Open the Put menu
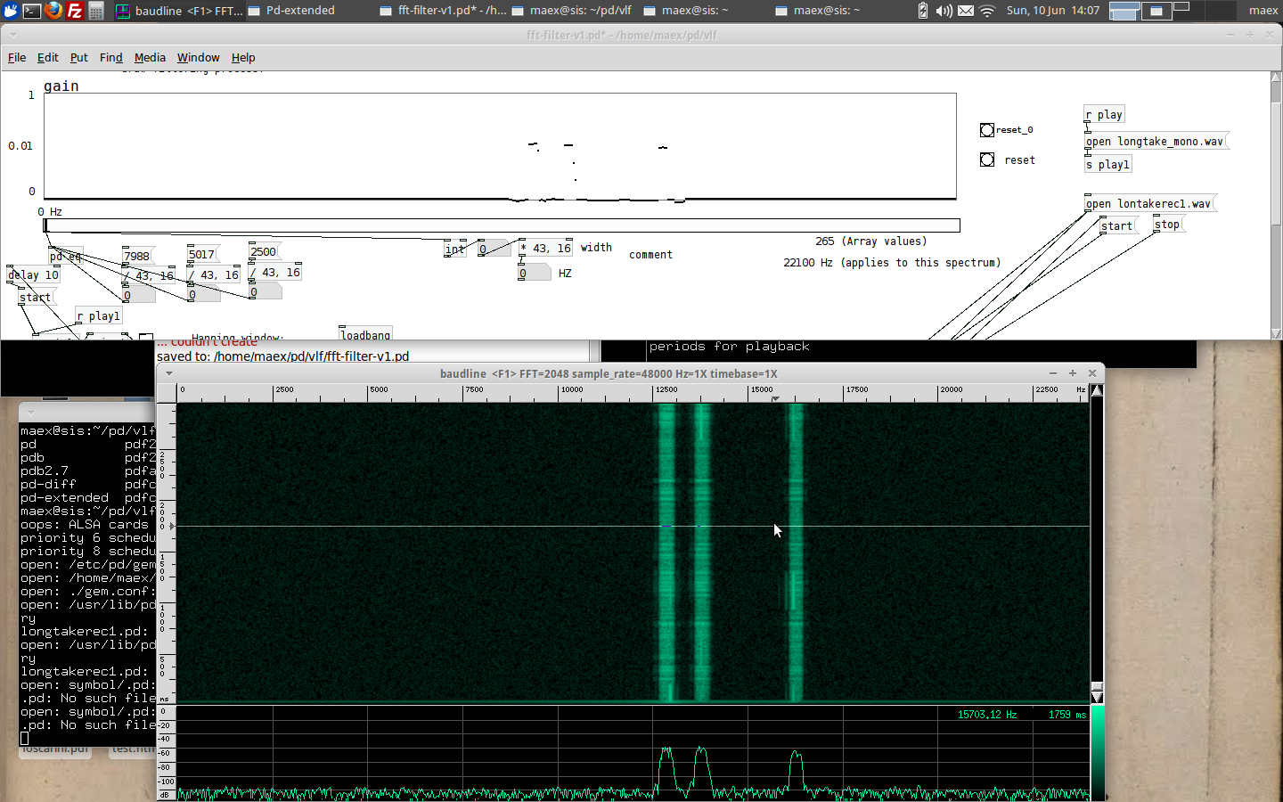This screenshot has height=802, width=1283. point(78,58)
